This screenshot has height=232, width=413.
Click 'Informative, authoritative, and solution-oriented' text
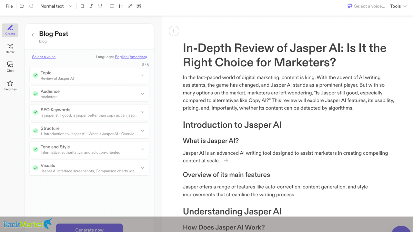pyautogui.click(x=80, y=152)
